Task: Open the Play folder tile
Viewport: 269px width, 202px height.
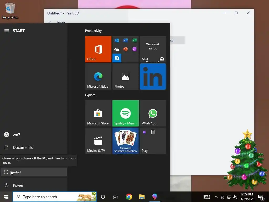Action: pyautogui.click(x=153, y=141)
